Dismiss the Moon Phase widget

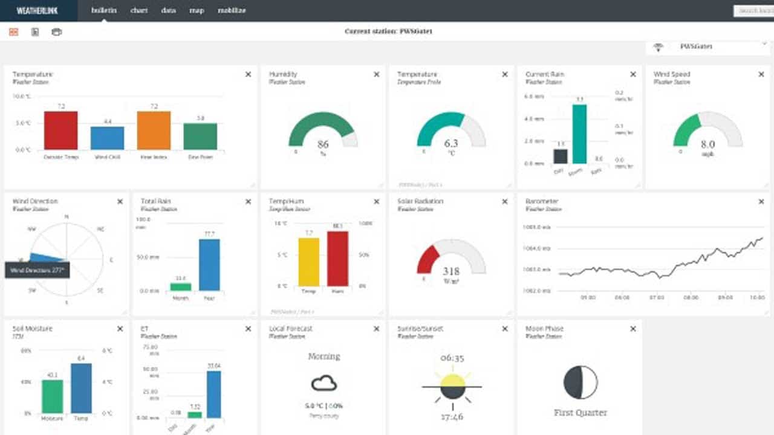pos(633,329)
